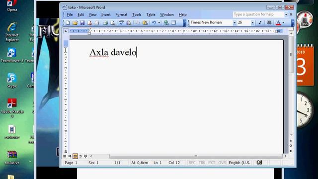Image resolution: width=318 pixels, height=179 pixels.
Task: Click the Next Page double-arrow button
Action: (291, 151)
